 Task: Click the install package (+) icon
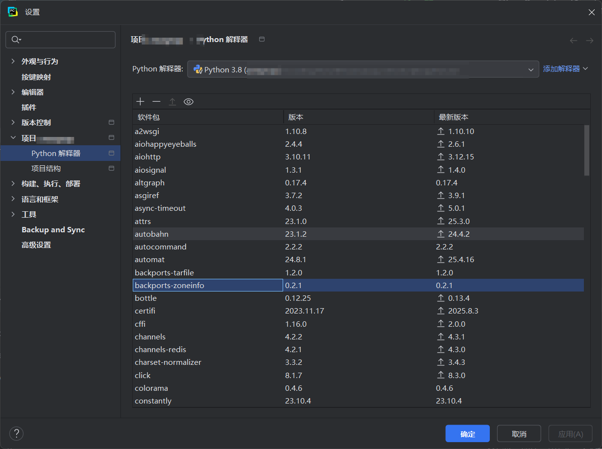click(140, 101)
